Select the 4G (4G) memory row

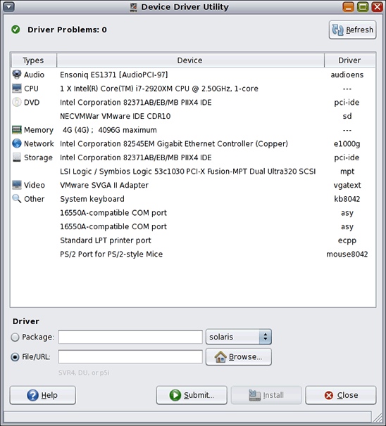[193, 130]
